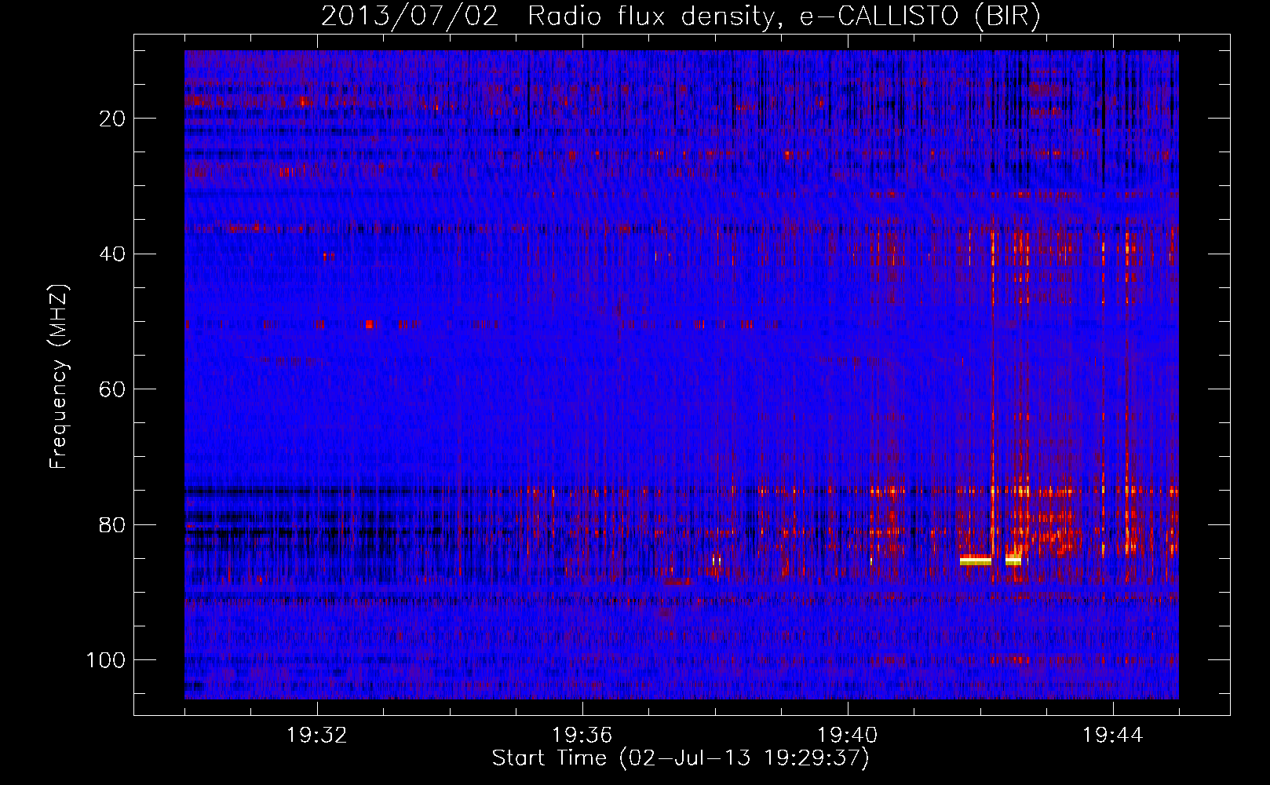The width and height of the screenshot is (1270, 785).
Task: Click the 60 MHz frequency tick label
Action: click(x=113, y=389)
